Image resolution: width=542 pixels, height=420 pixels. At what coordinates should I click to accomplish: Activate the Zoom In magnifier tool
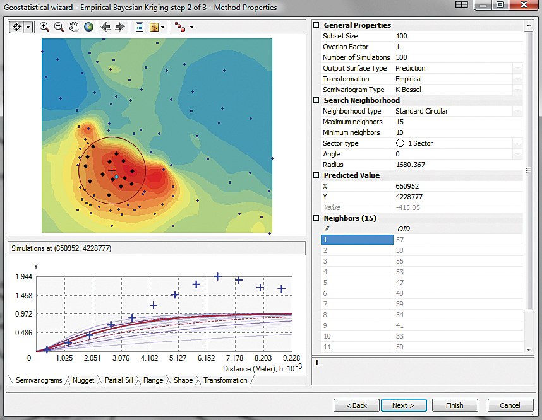click(x=44, y=27)
